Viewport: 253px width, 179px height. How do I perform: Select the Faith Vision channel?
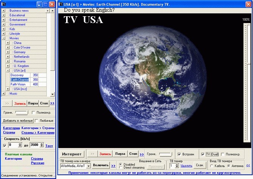(28, 84)
